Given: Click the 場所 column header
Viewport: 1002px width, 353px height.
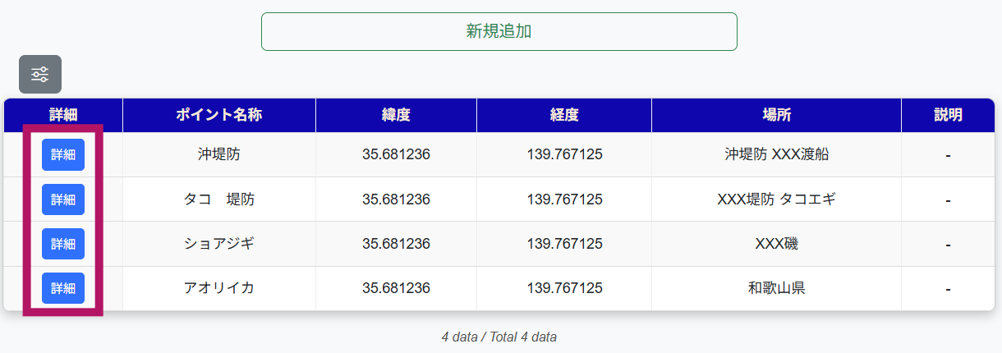Looking at the screenshot, I should pyautogui.click(x=776, y=115).
